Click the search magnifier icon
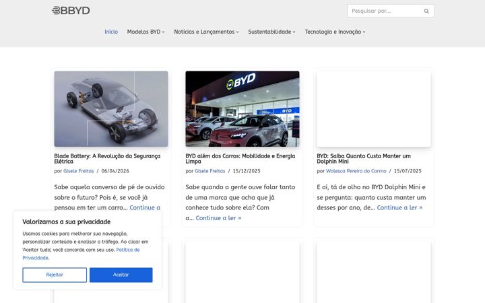485x303 pixels. click(426, 11)
